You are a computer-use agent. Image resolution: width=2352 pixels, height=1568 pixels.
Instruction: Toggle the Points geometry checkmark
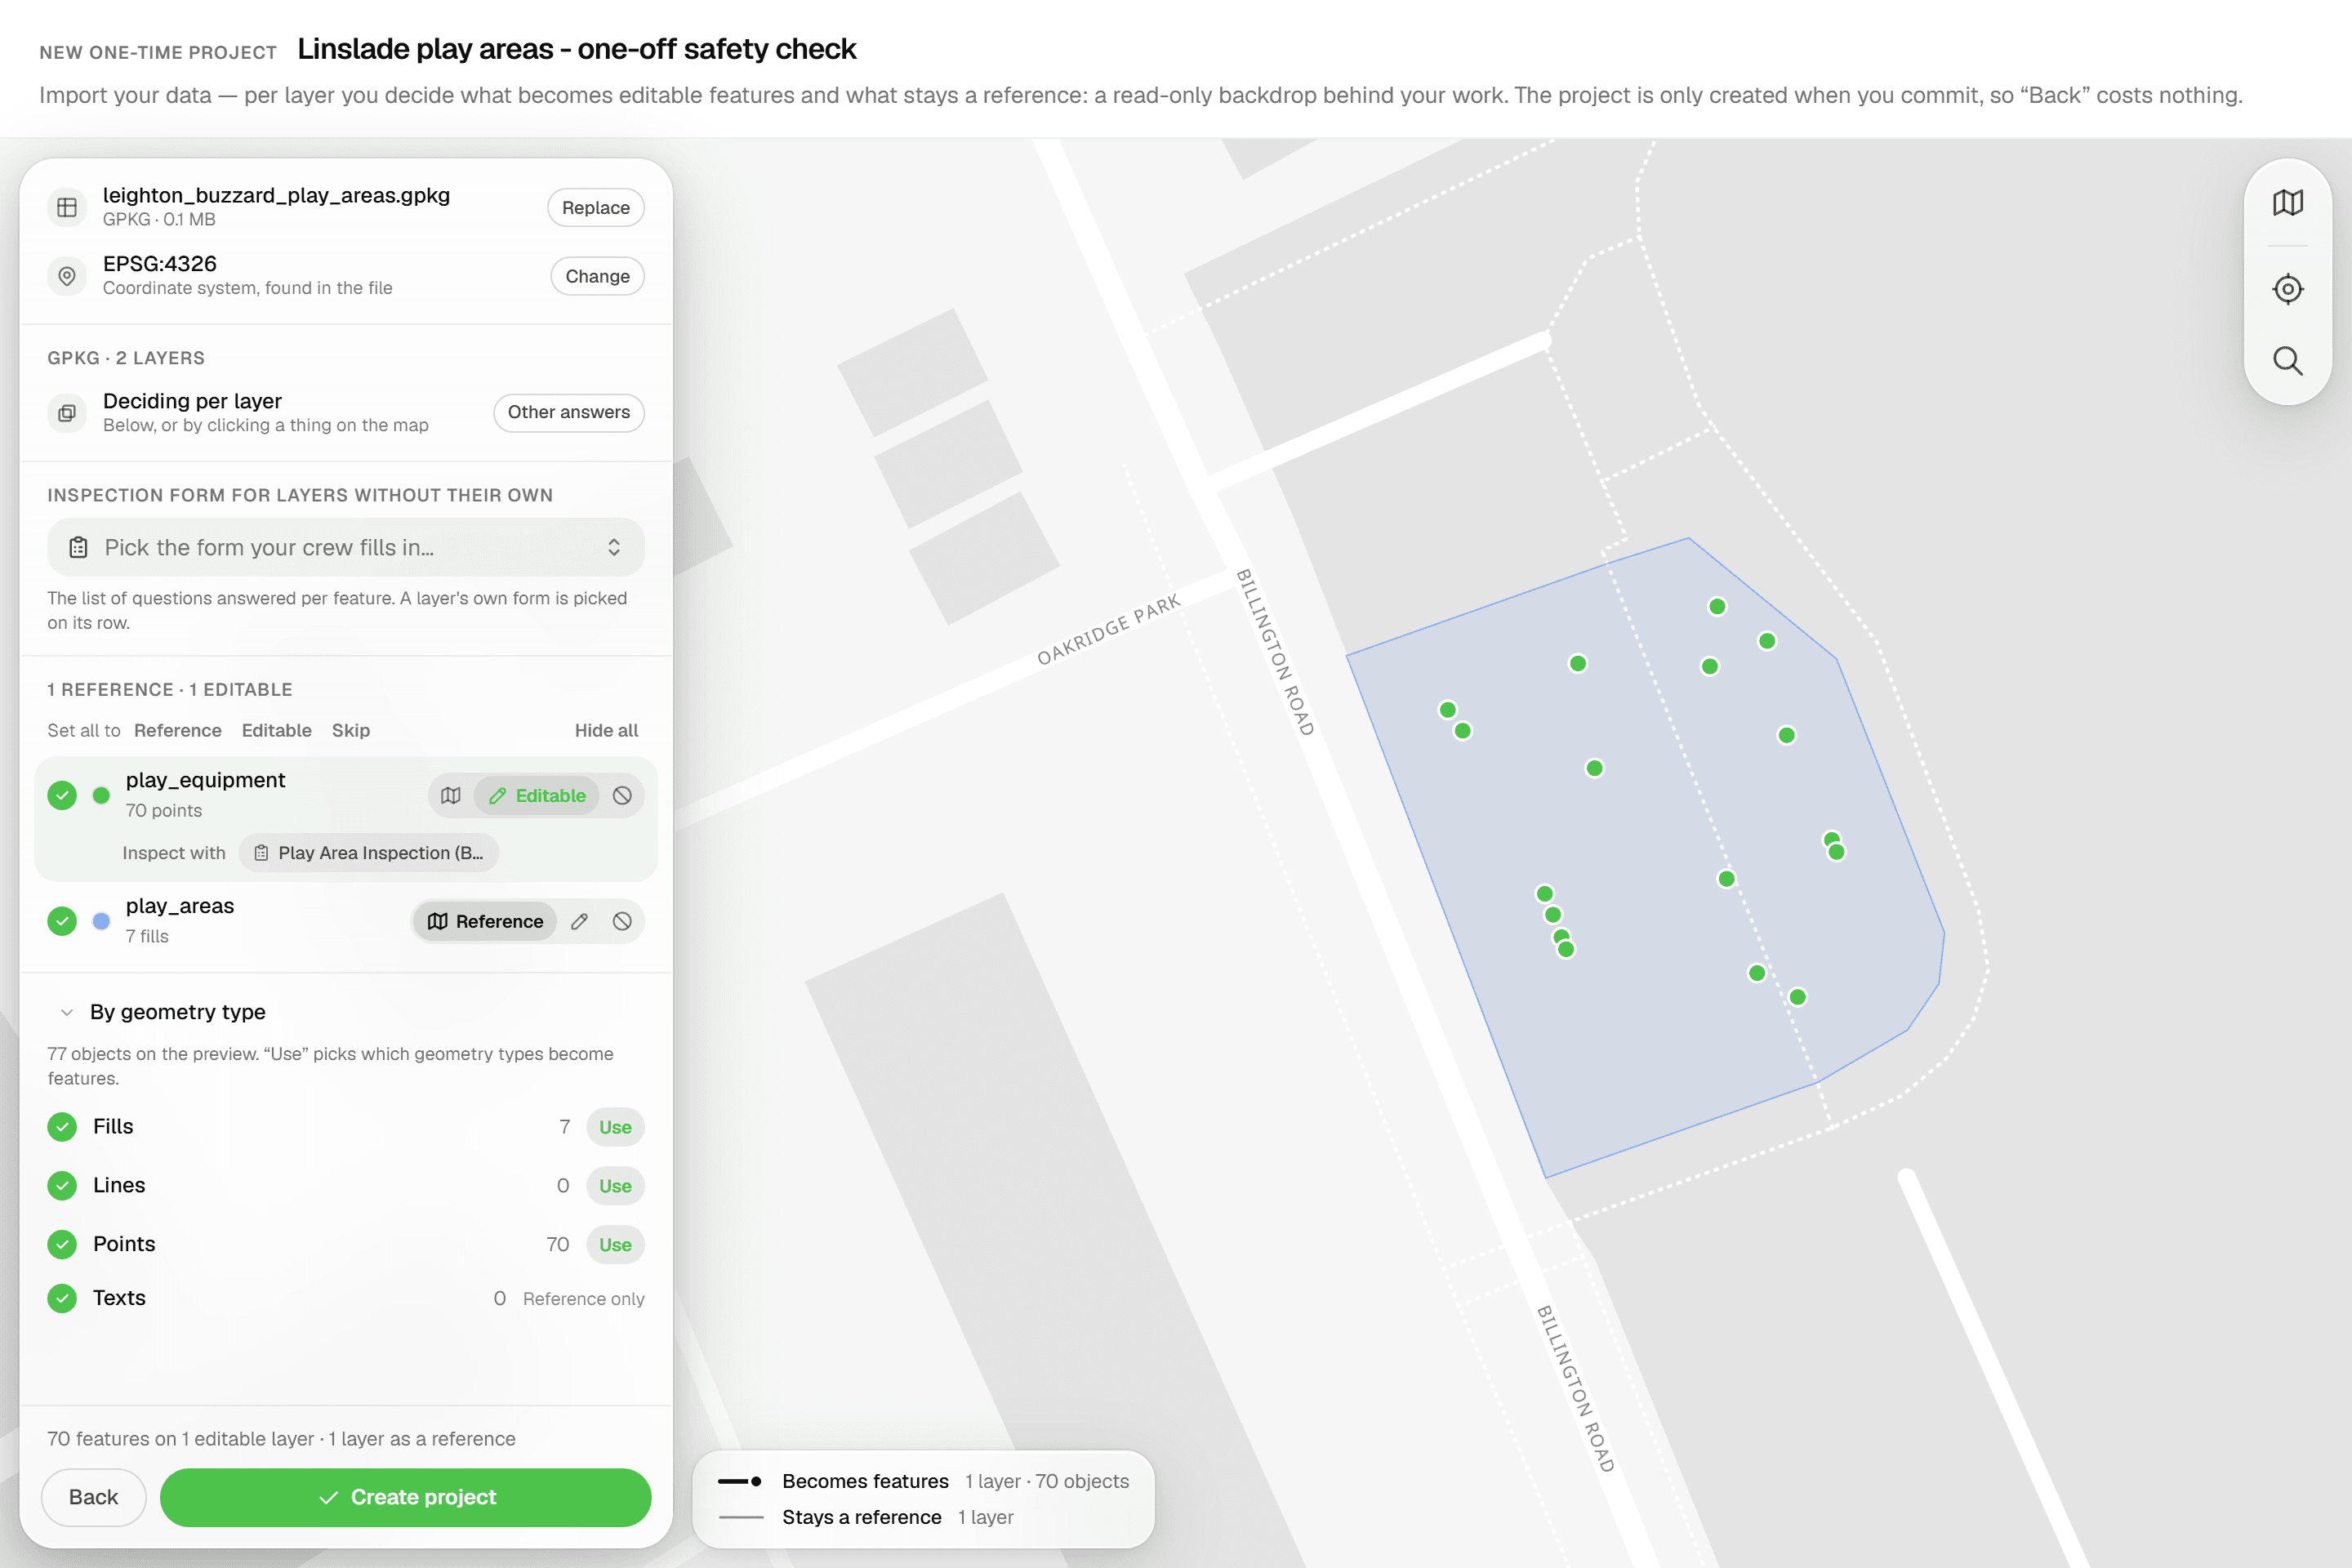[x=62, y=1245]
